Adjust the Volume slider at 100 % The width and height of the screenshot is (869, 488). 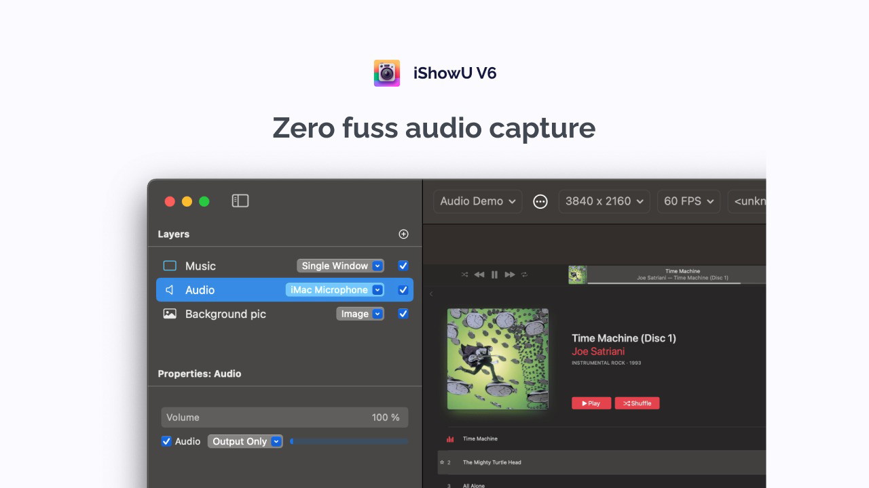pos(284,418)
